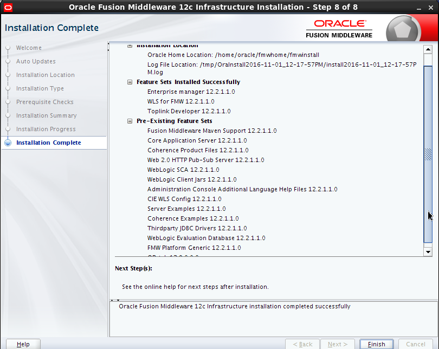Click the 'Installation Complete' page heading
This screenshot has width=439, height=349.
pyautogui.click(x=52, y=28)
